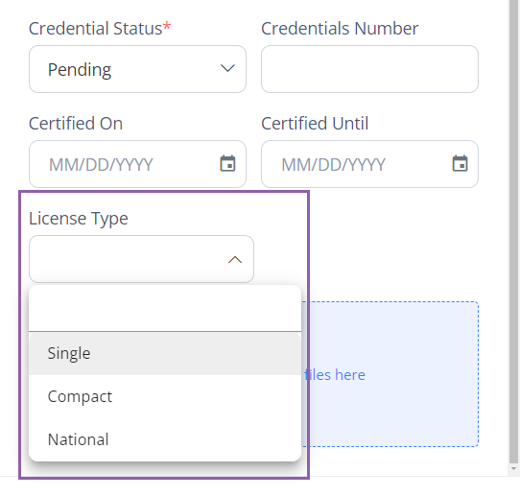Open the Credential Status dropdown showing Pending
This screenshot has height=496, width=520.
pyautogui.click(x=137, y=69)
